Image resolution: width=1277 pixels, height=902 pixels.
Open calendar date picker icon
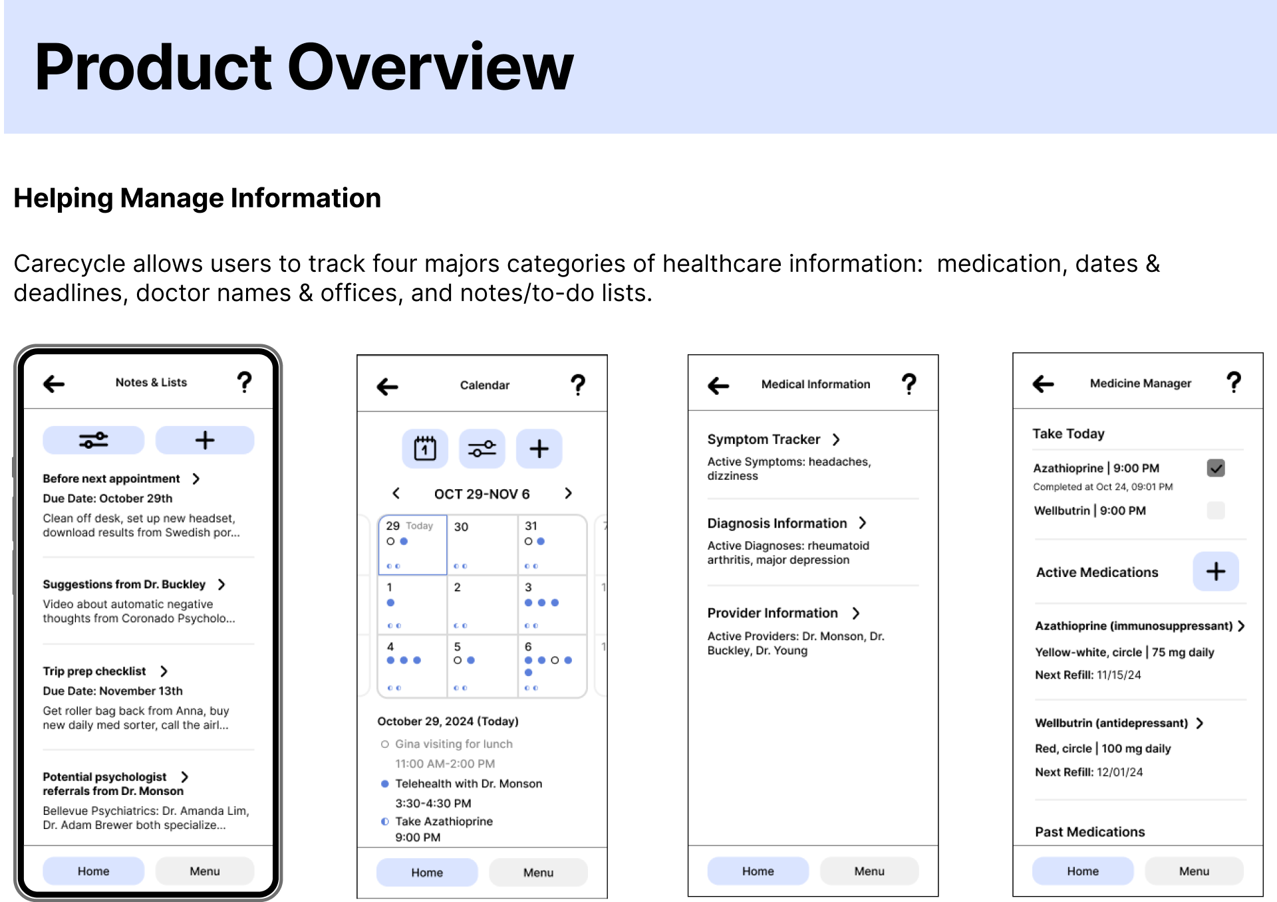point(425,449)
